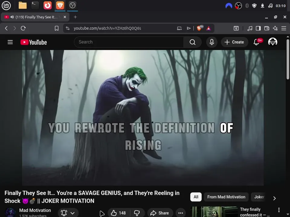Open the security shield tray icon
This screenshot has height=217, width=290.
254,6
